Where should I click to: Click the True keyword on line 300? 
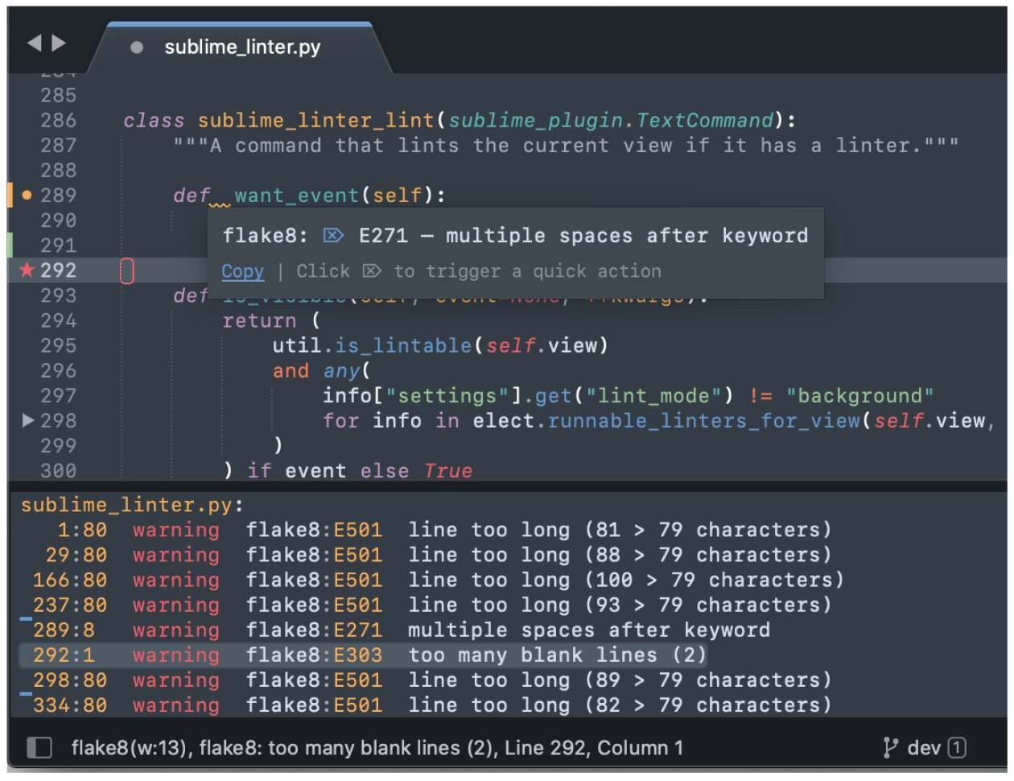coord(448,471)
